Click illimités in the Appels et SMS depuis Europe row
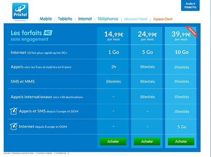The height and width of the screenshot is (157, 211). [x=182, y=112]
